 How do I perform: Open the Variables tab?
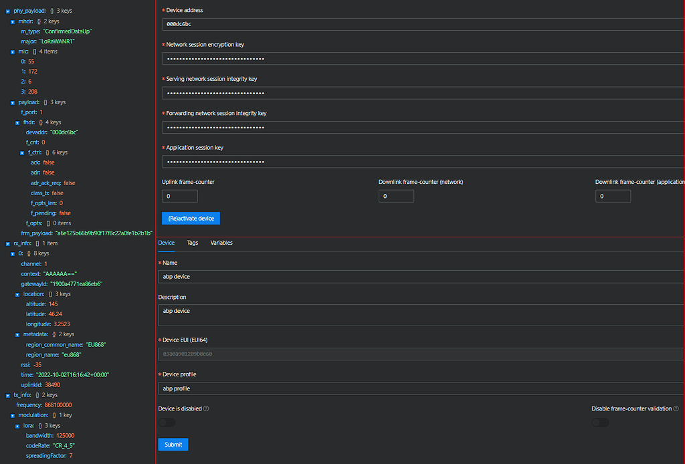coord(221,243)
